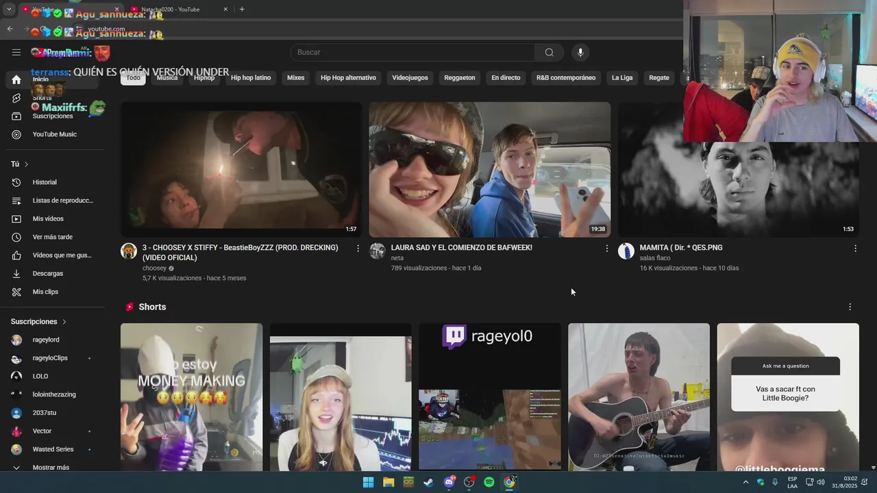The height and width of the screenshot is (493, 877).
Task: Select the Reggaeton filter chip
Action: [460, 78]
